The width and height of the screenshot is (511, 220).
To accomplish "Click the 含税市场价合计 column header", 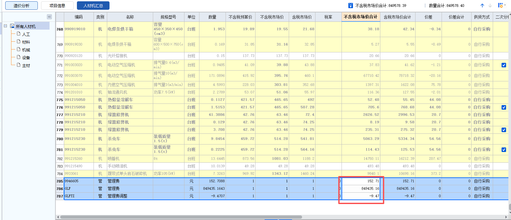I will (x=398, y=17).
